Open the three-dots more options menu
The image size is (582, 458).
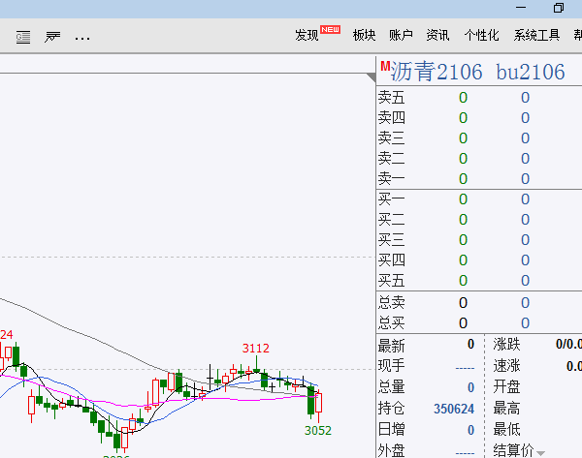pyautogui.click(x=82, y=37)
